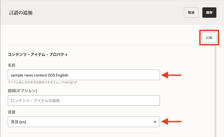224x137 pixels.
Task: Click the 保存 (Save) button
Action: [x=209, y=13]
